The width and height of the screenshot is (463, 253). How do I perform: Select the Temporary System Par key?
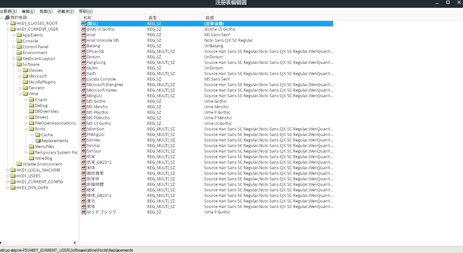(56, 152)
